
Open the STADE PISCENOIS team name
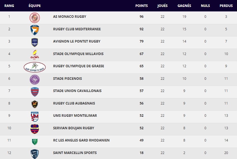tap(67, 79)
